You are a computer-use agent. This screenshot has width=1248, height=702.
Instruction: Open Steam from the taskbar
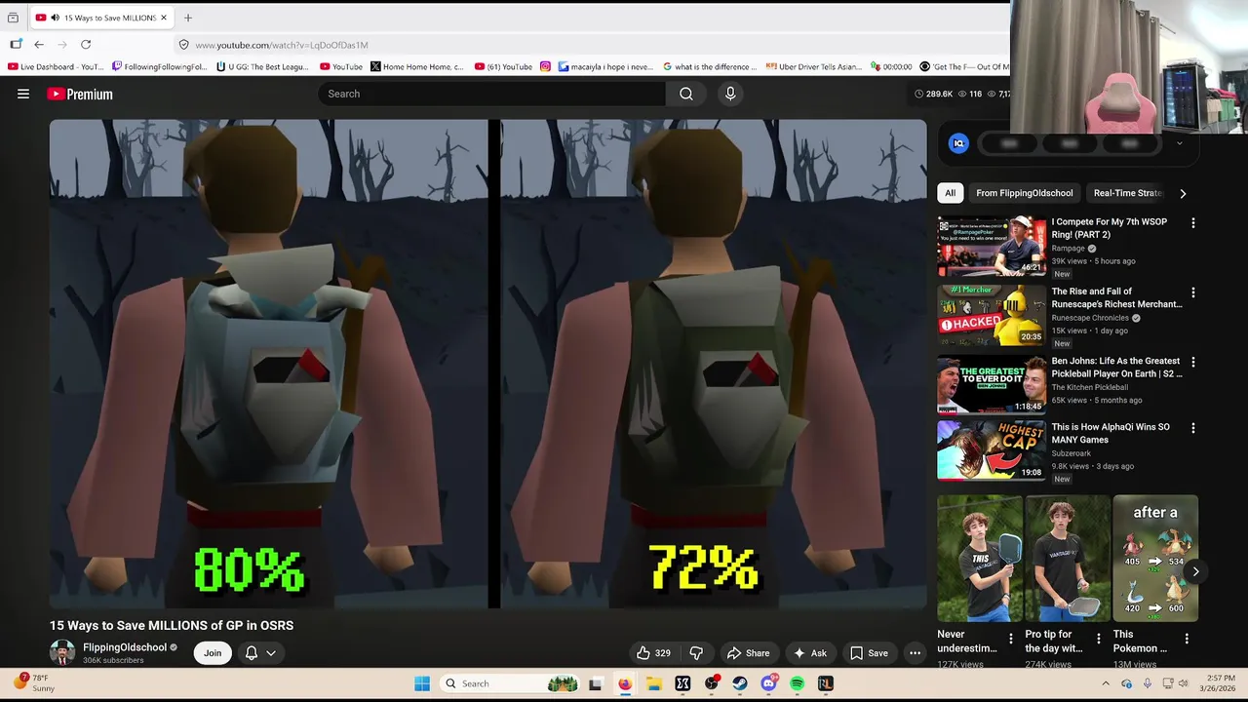click(x=740, y=683)
